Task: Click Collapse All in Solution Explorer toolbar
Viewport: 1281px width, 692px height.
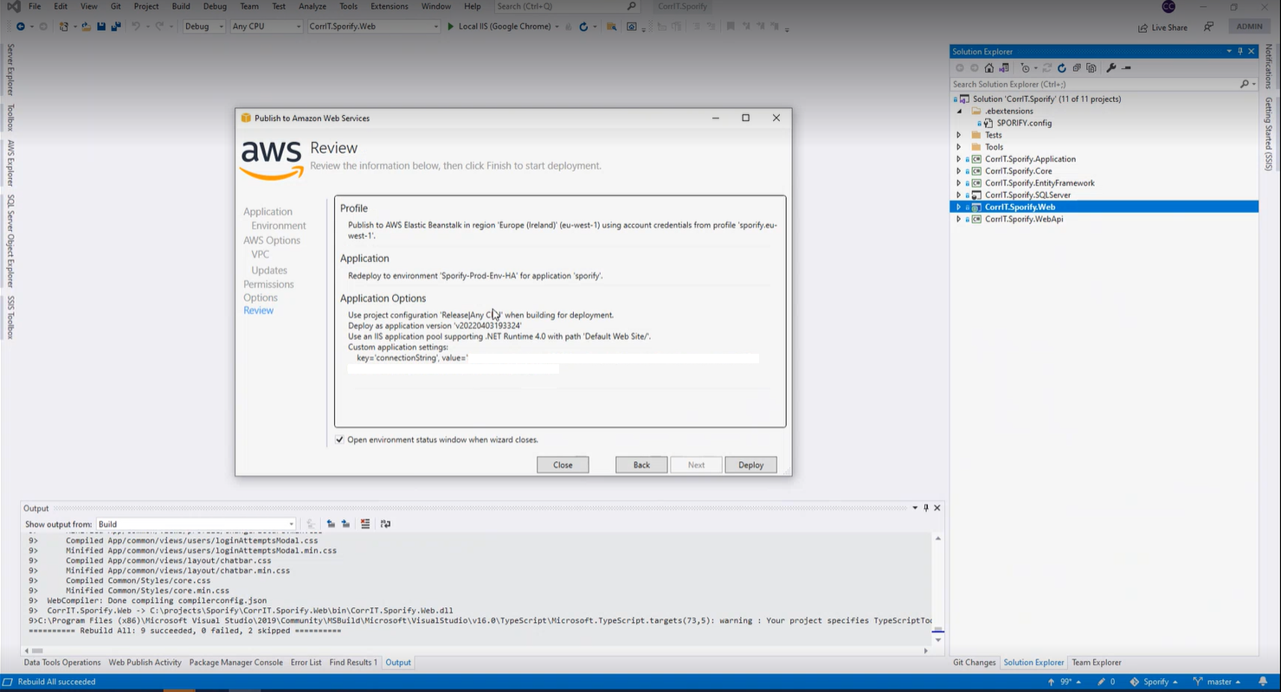Action: (1077, 67)
